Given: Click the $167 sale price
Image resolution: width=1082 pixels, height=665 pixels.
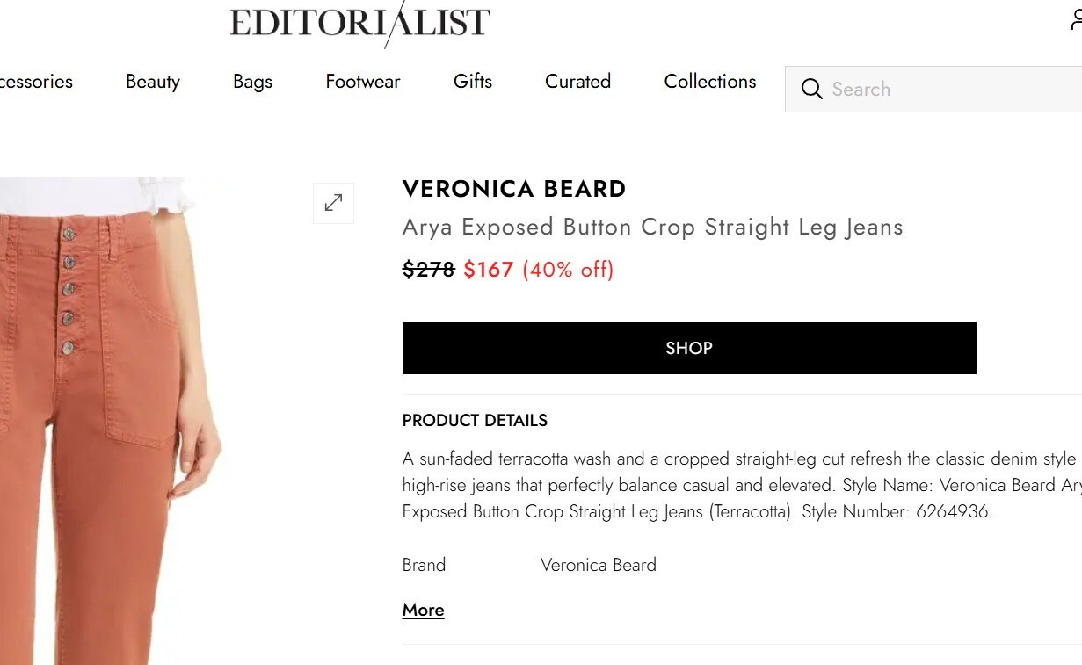Looking at the screenshot, I should point(488,269).
